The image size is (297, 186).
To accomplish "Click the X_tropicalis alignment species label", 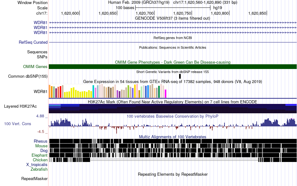I will tap(37, 165).
